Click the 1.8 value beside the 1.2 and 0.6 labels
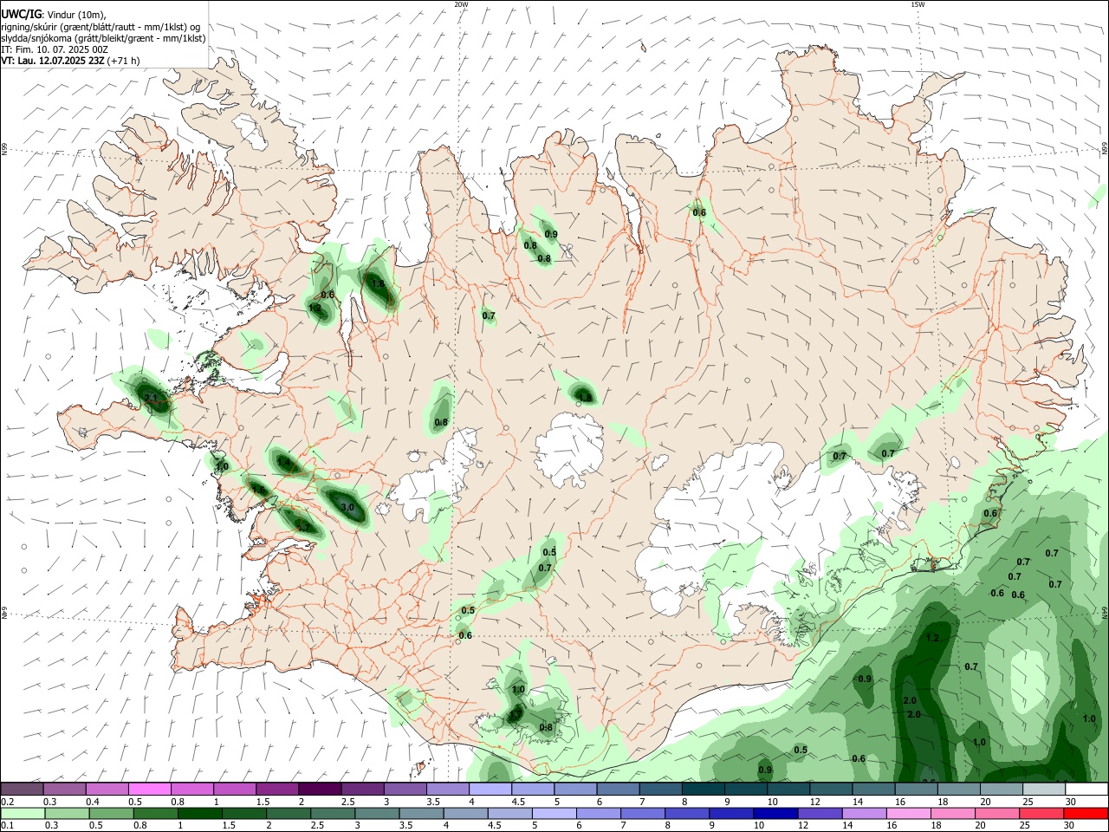The width and height of the screenshot is (1109, 832). click(x=378, y=283)
